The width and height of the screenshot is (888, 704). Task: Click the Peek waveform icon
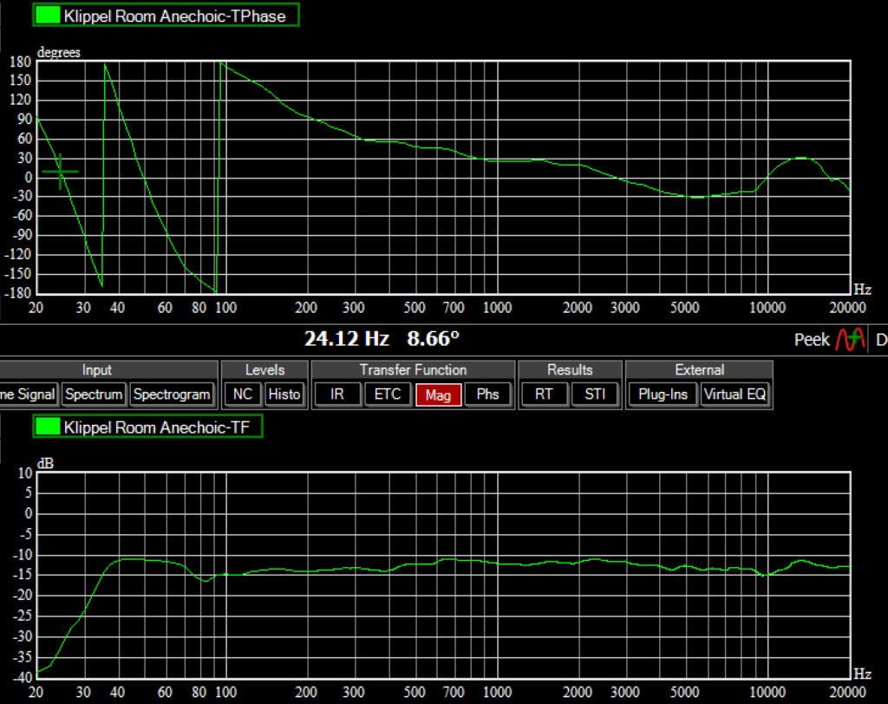851,339
